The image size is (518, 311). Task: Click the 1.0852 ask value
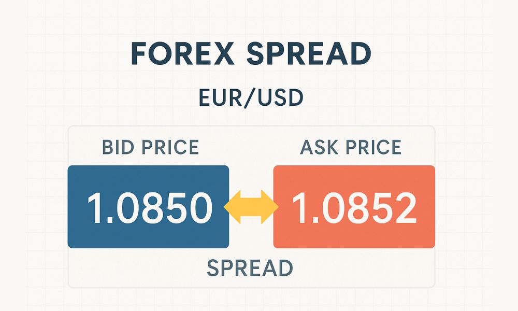[354, 207]
